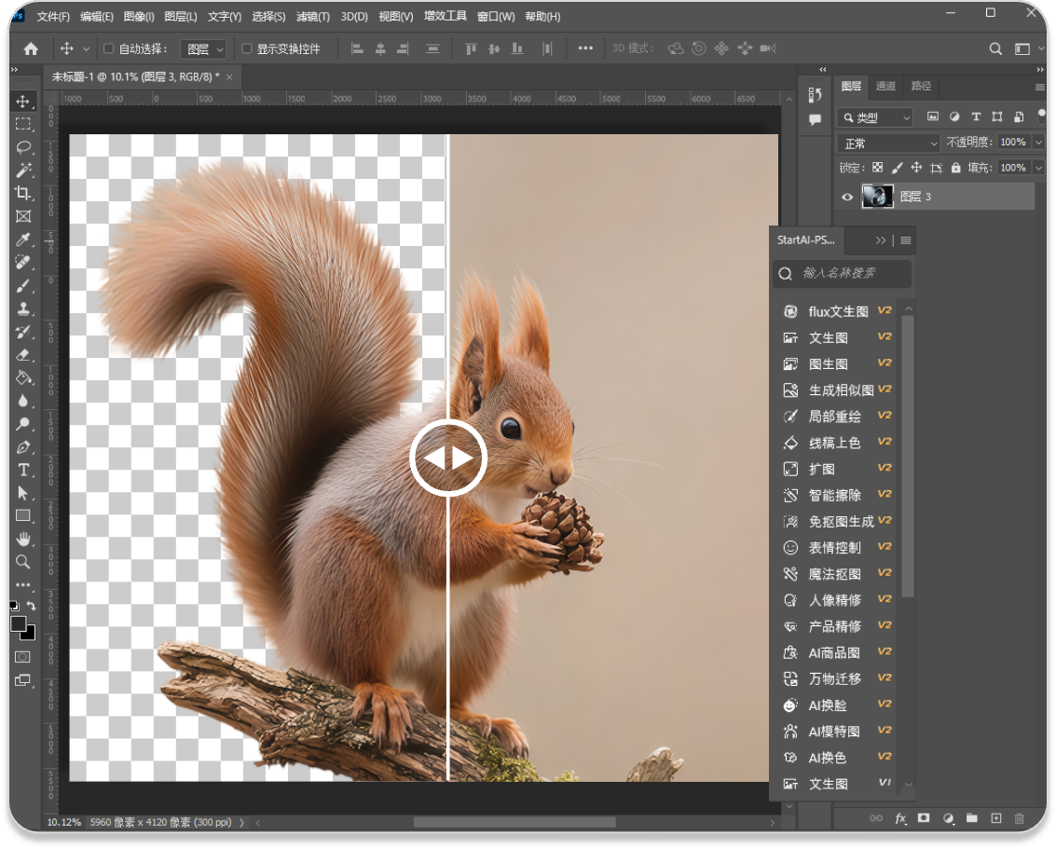The image size is (1056, 848).
Task: Click the foreground color swatch
Action: pyautogui.click(x=19, y=624)
